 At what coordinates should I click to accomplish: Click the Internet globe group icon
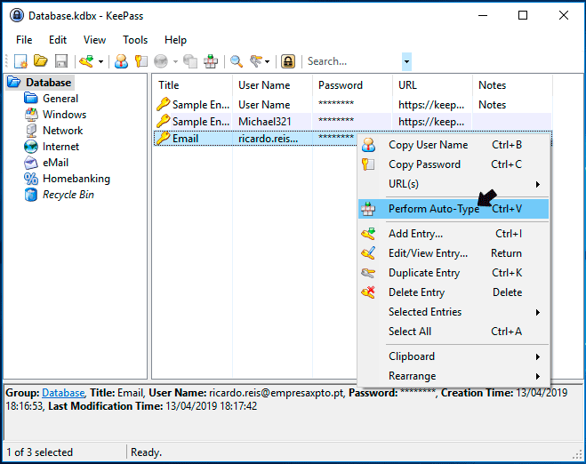click(31, 147)
